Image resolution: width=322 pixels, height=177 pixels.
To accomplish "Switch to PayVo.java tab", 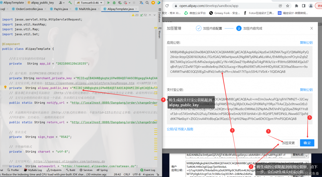I will pos(61,9).
